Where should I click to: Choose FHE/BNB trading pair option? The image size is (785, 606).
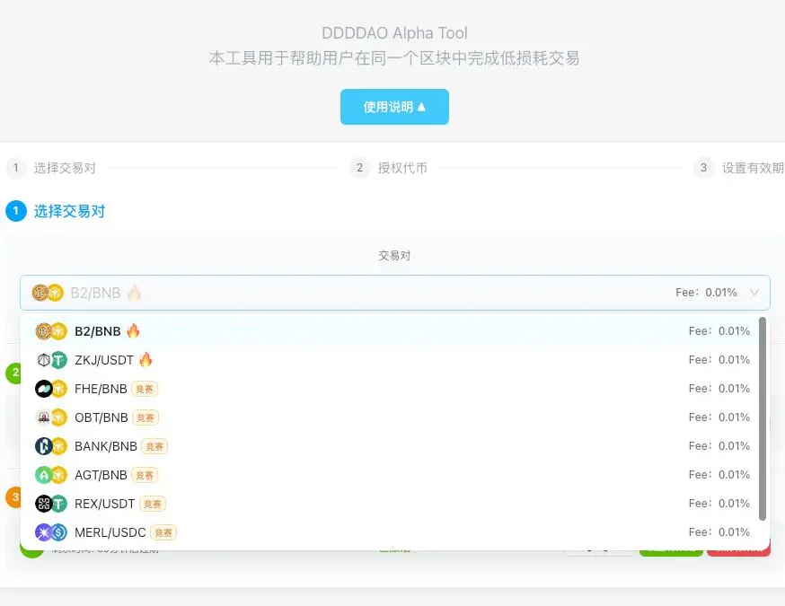coord(390,389)
